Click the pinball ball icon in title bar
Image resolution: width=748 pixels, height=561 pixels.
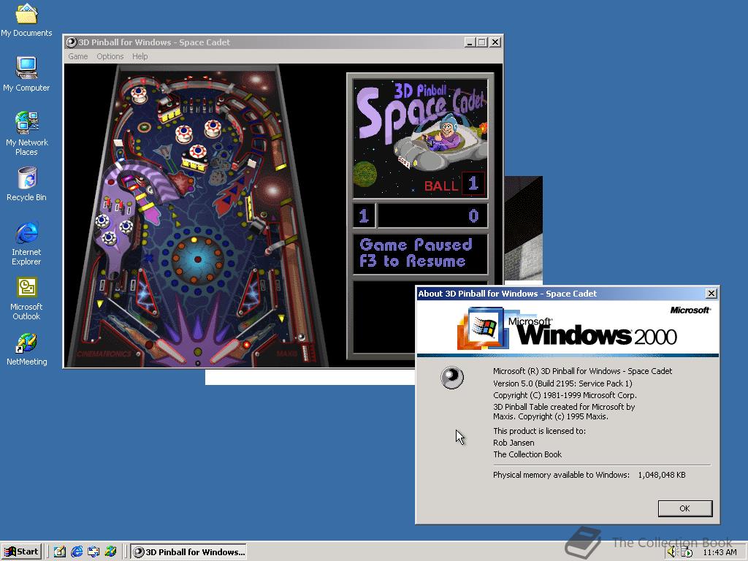click(72, 42)
